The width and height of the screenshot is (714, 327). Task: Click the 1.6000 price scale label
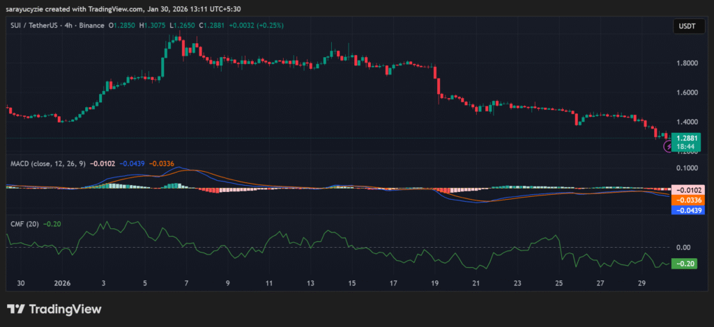point(688,93)
